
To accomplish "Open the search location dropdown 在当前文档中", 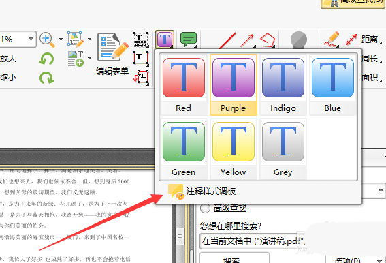I will tap(253, 241).
